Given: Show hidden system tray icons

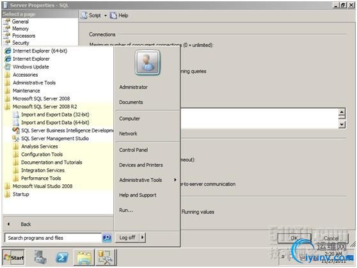Looking at the screenshot, I should [283, 257].
